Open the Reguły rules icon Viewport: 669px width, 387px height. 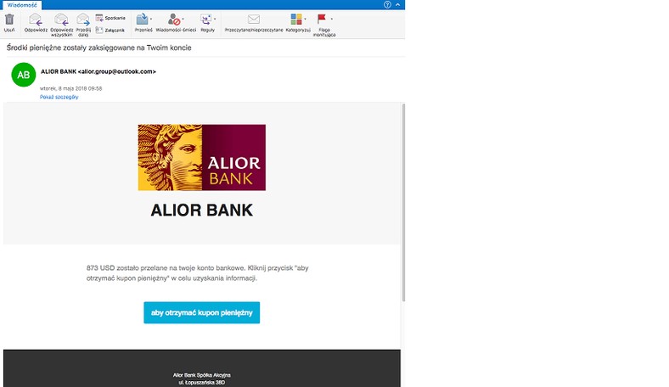tap(206, 20)
